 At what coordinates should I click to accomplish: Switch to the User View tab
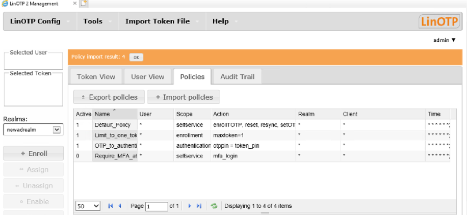tap(147, 77)
